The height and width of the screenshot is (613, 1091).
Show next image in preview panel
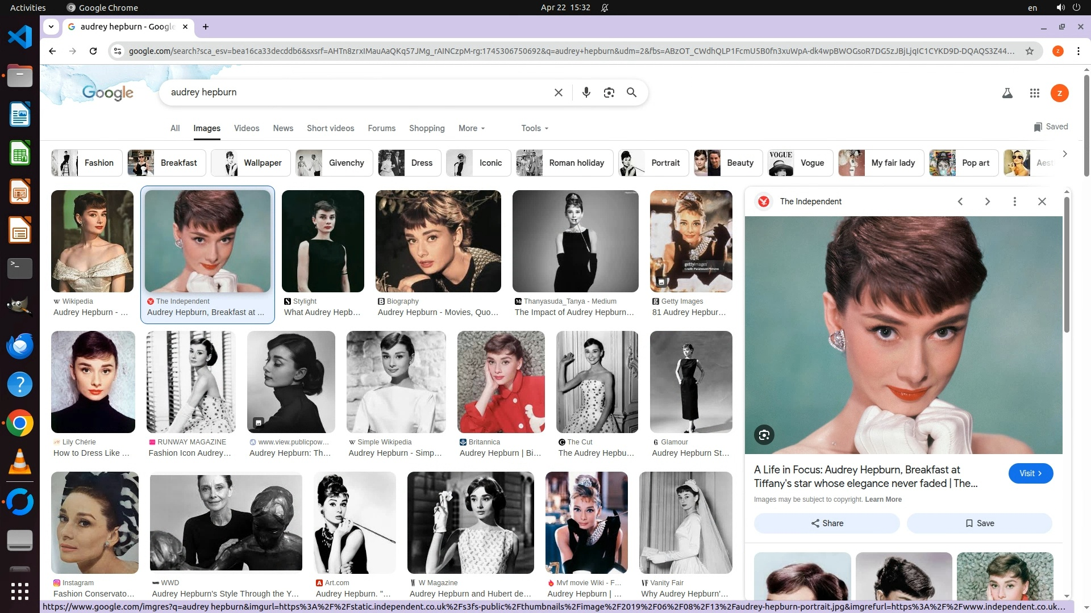tap(987, 201)
